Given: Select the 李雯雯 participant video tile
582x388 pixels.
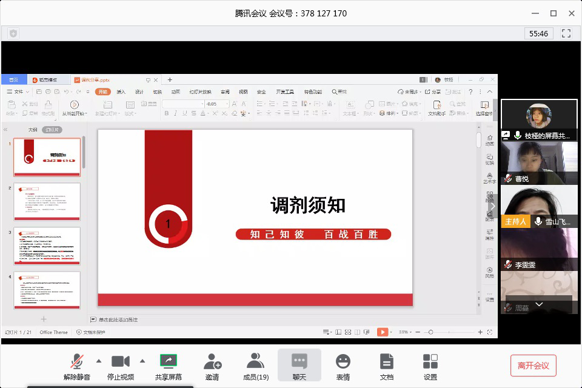Looking at the screenshot, I should (539, 249).
